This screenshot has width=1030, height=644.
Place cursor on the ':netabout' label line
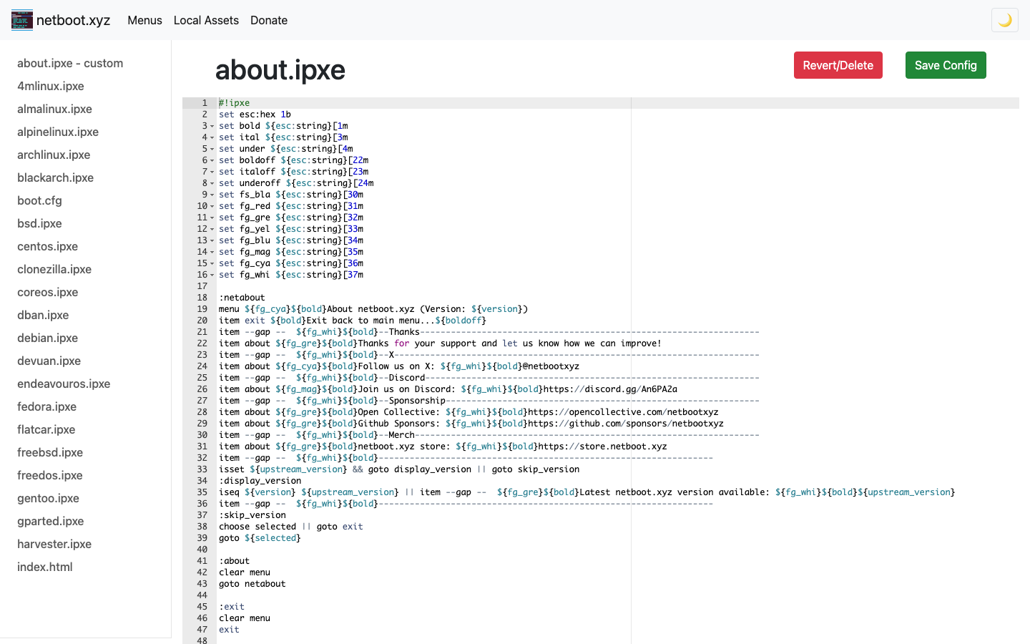click(242, 298)
